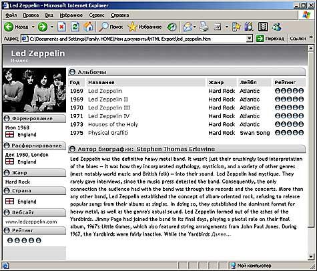Open the Led Zeppelin IV album link
This screenshot has width=317, height=271.
click(x=109, y=116)
